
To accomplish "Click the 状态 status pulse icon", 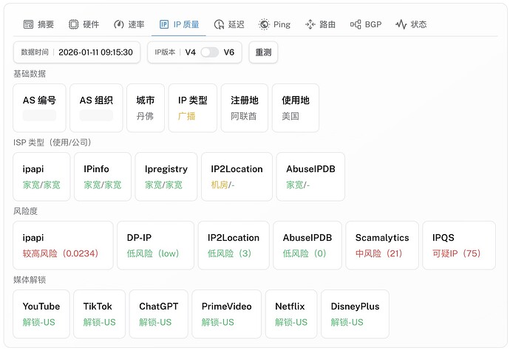I will (401, 24).
